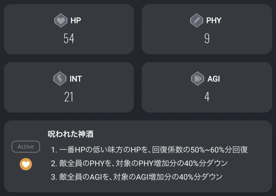Select the HP value 54
Viewport: 276px width, 196px height.
pyautogui.click(x=69, y=39)
